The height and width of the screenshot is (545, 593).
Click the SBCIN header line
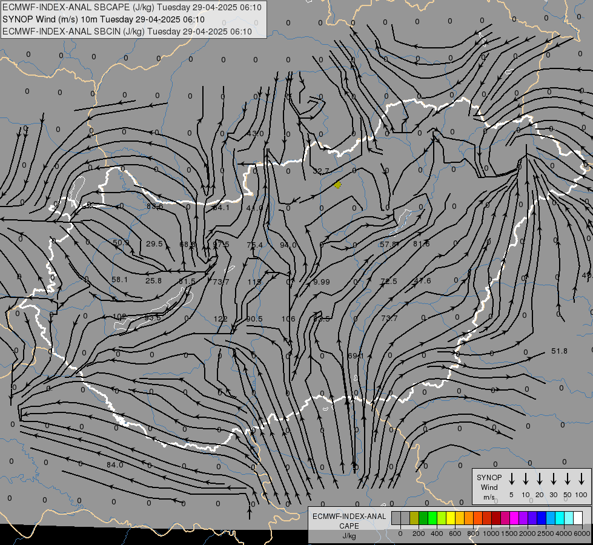[127, 31]
